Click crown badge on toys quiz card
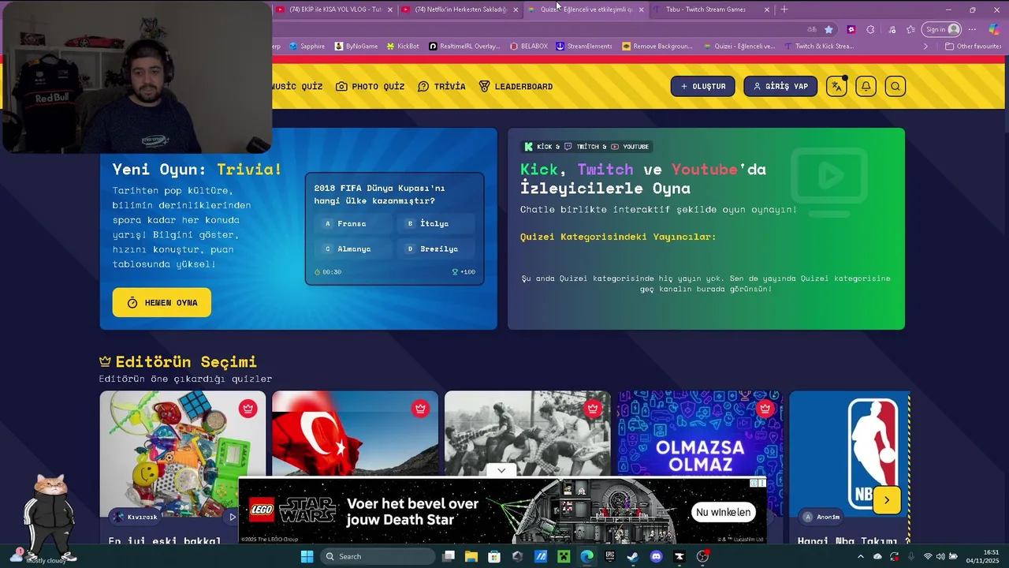 coord(248,408)
